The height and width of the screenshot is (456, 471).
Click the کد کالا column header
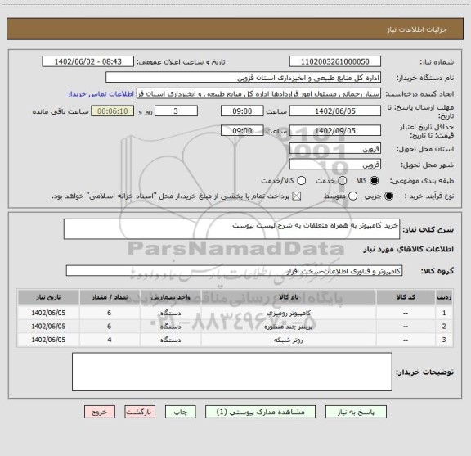tap(406, 297)
